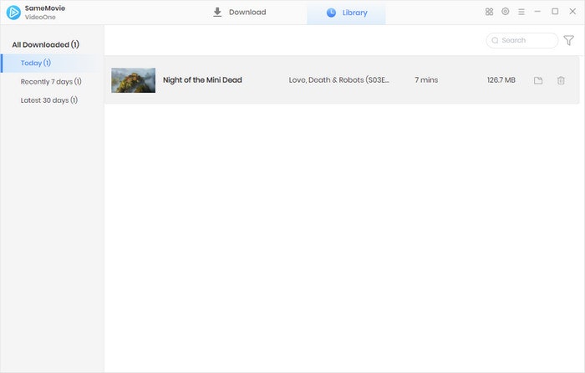Select the Today (1) filter
585x373 pixels.
52,63
